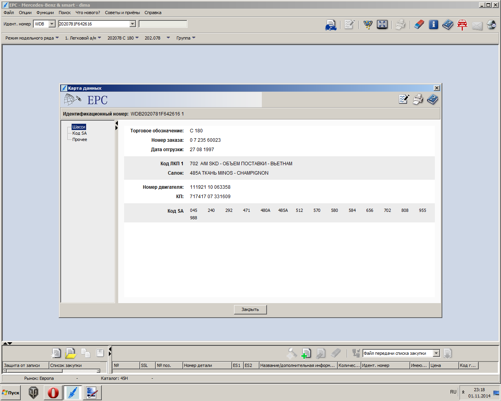The height and width of the screenshot is (401, 501).
Task: Click the Цена column header
Action: 444,365
